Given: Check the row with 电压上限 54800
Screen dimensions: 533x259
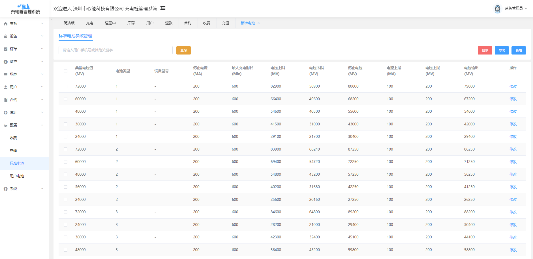Looking at the screenshot, I should pos(66,174).
